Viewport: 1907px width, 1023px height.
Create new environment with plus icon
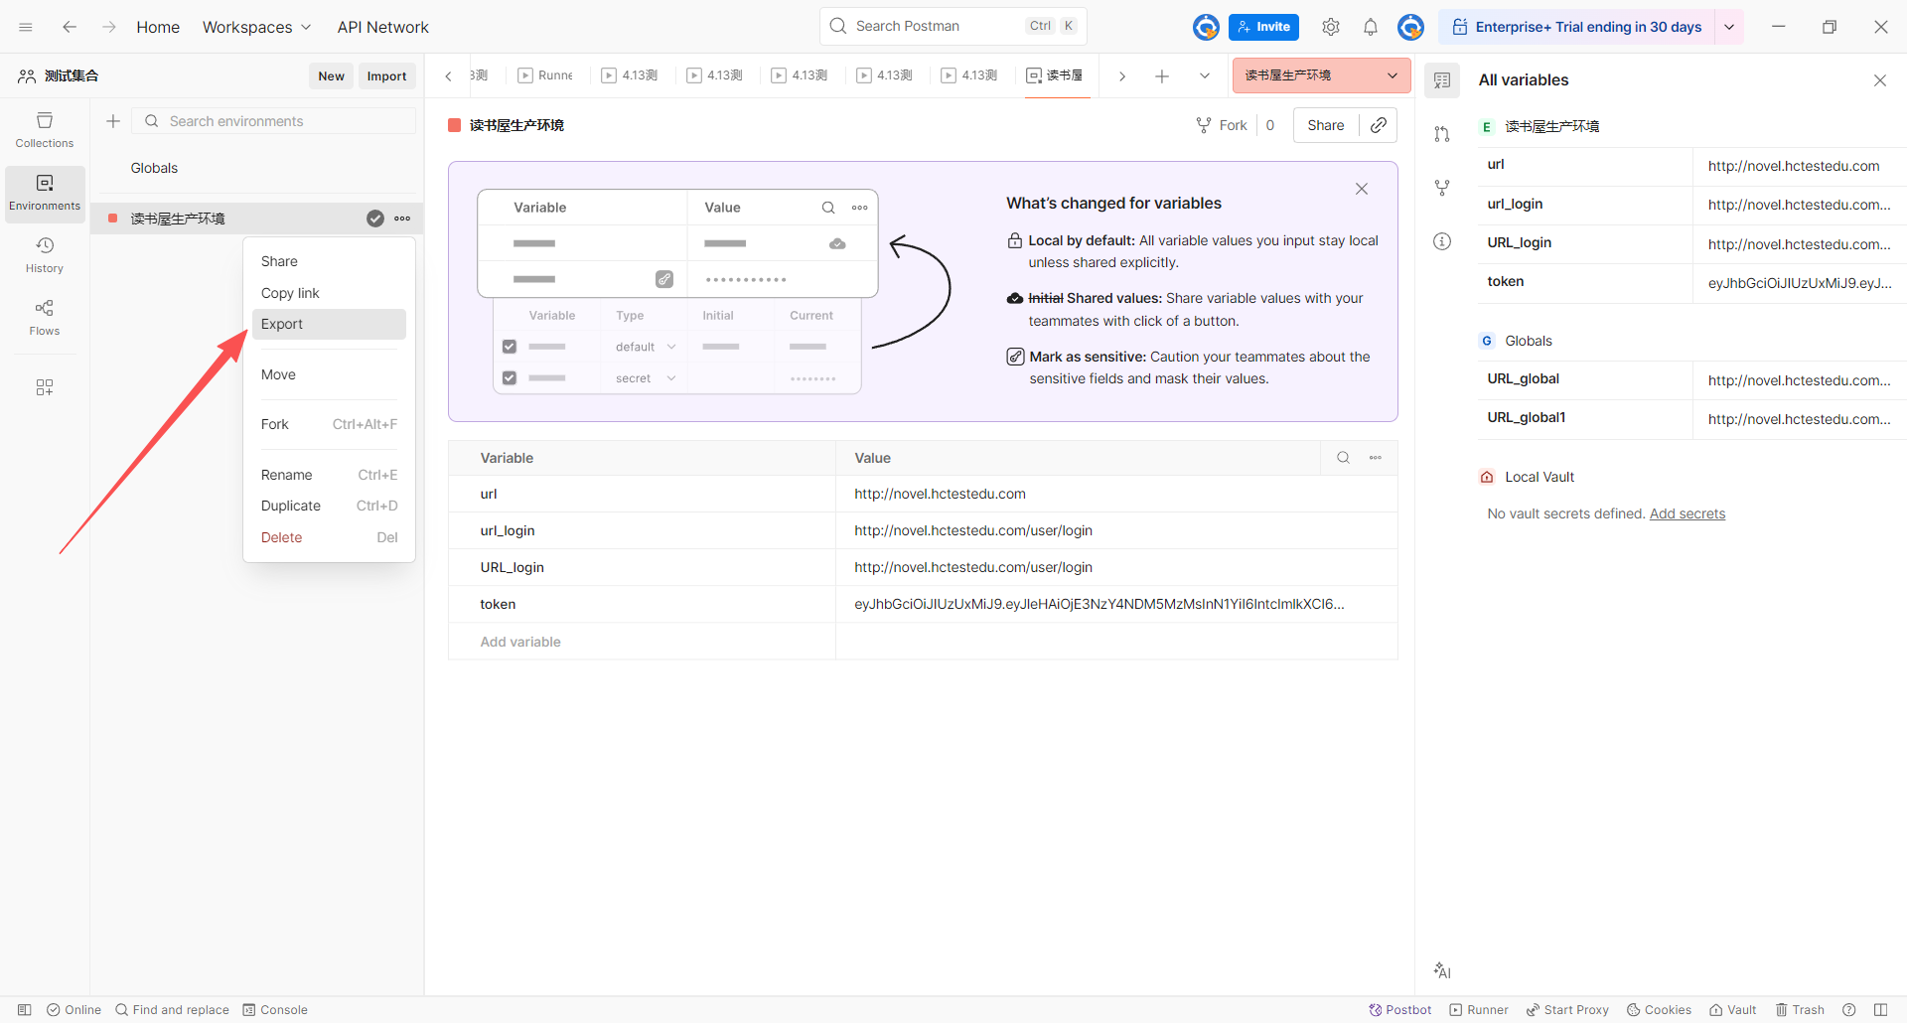coord(113,121)
